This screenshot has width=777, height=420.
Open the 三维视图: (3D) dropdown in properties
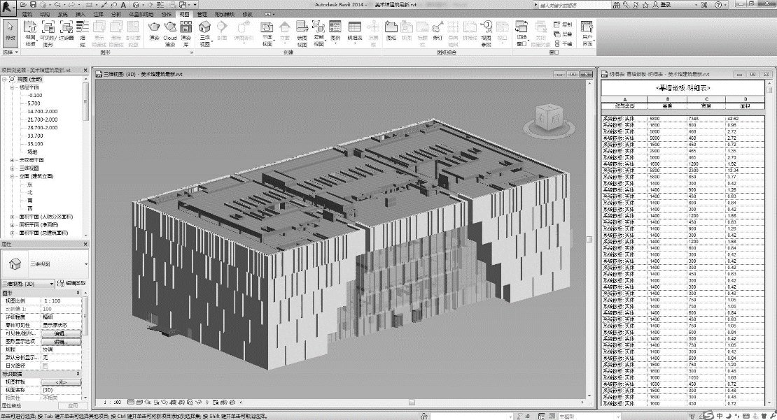point(28,284)
